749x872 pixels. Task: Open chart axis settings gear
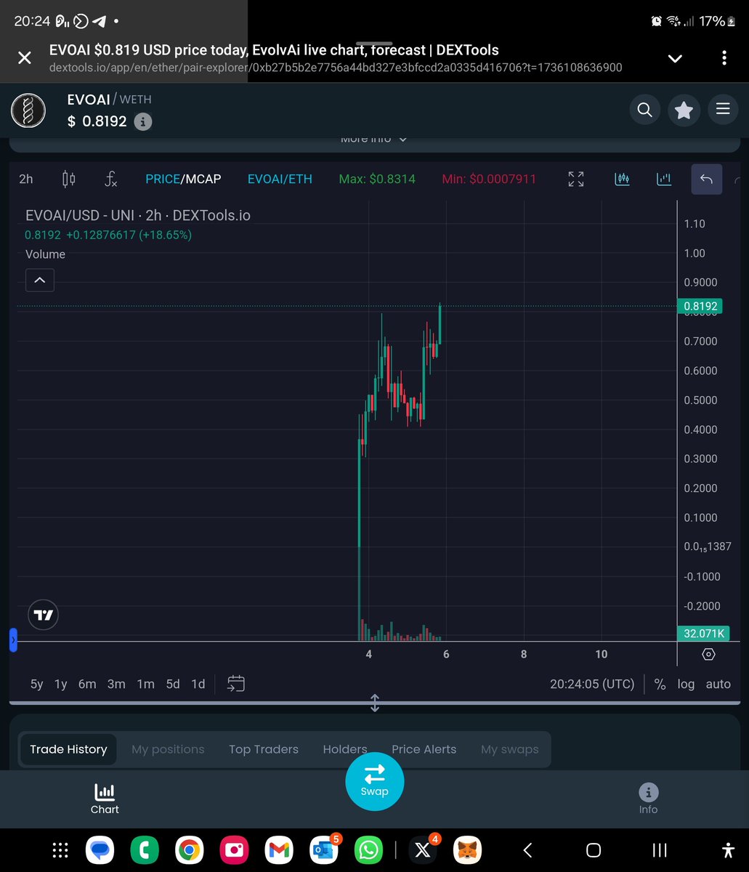tap(708, 654)
